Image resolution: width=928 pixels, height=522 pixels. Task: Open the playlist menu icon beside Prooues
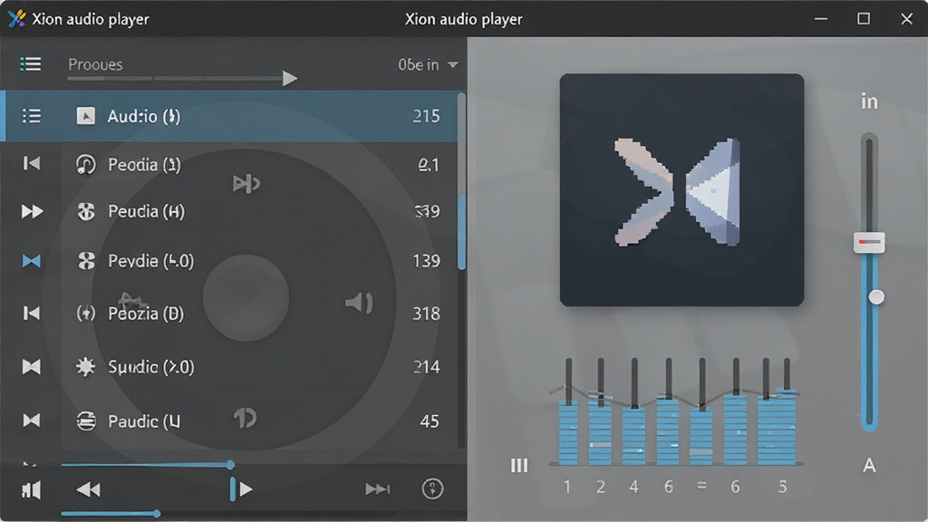(30, 64)
